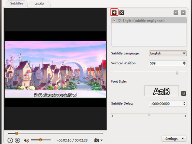
Task: Select the Subtitles tab
Action: tap(17, 3)
